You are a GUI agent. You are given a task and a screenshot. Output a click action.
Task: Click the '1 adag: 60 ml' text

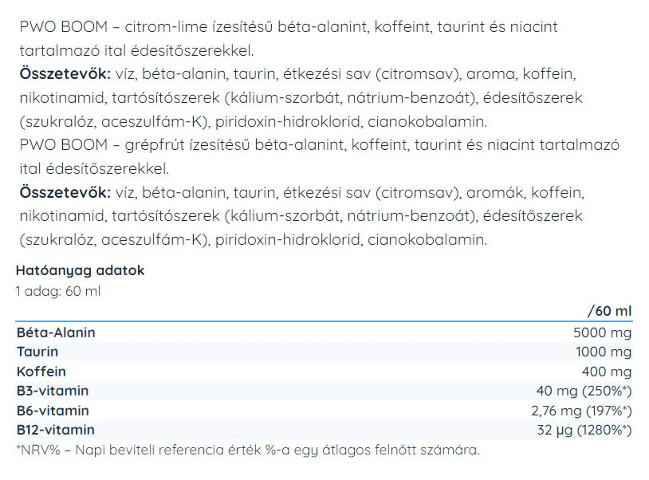tap(58, 291)
